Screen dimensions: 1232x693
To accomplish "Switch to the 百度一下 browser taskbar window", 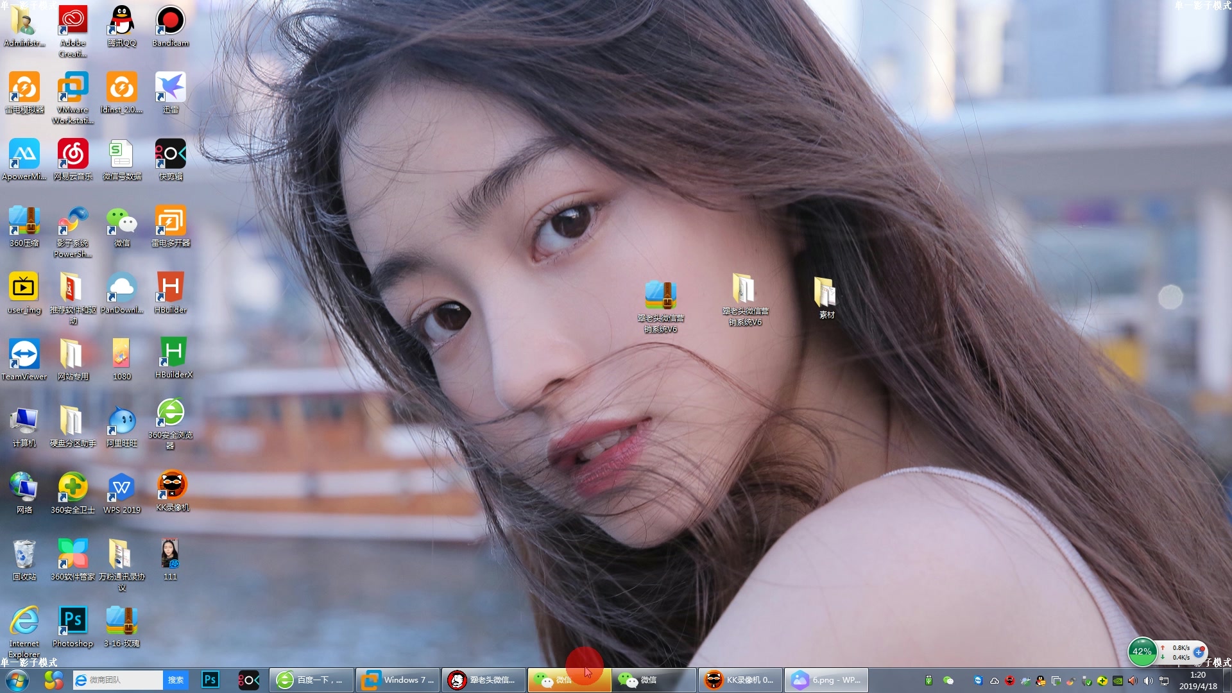I will click(312, 680).
